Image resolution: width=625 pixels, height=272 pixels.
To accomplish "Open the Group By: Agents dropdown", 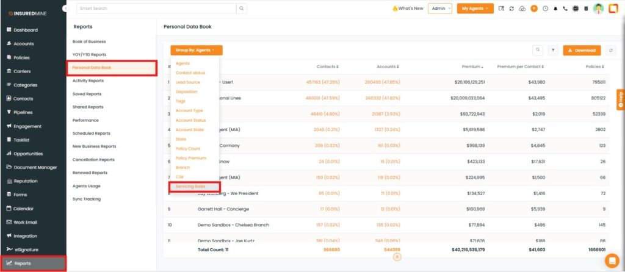I will (196, 51).
